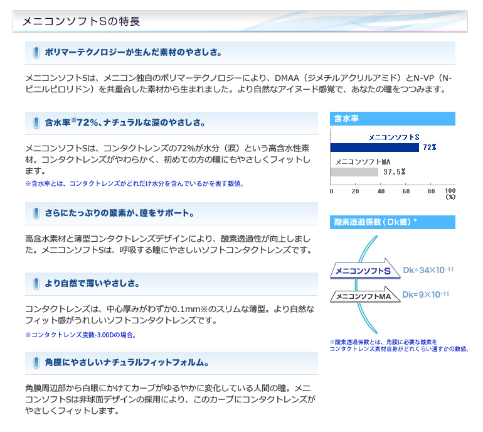
Task: Click the paragraph starting 高含水素材と薄型コンタクトレンズデザイン
Action: pyautogui.click(x=169, y=244)
